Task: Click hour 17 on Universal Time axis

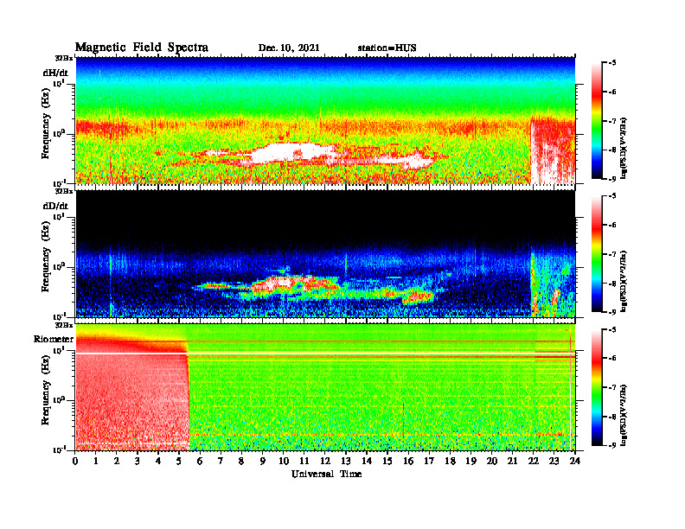Action: pos(429,461)
